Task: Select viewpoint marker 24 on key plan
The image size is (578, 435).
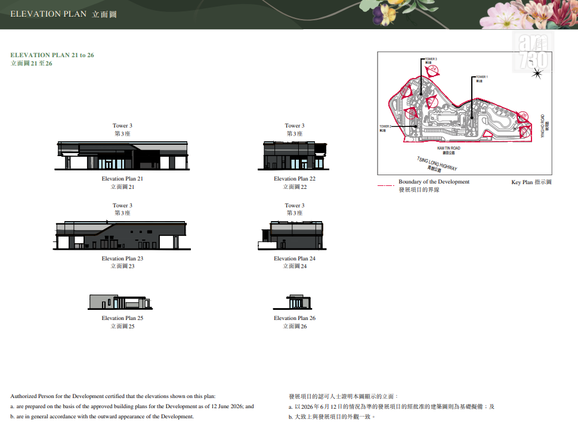Action: 433,71
